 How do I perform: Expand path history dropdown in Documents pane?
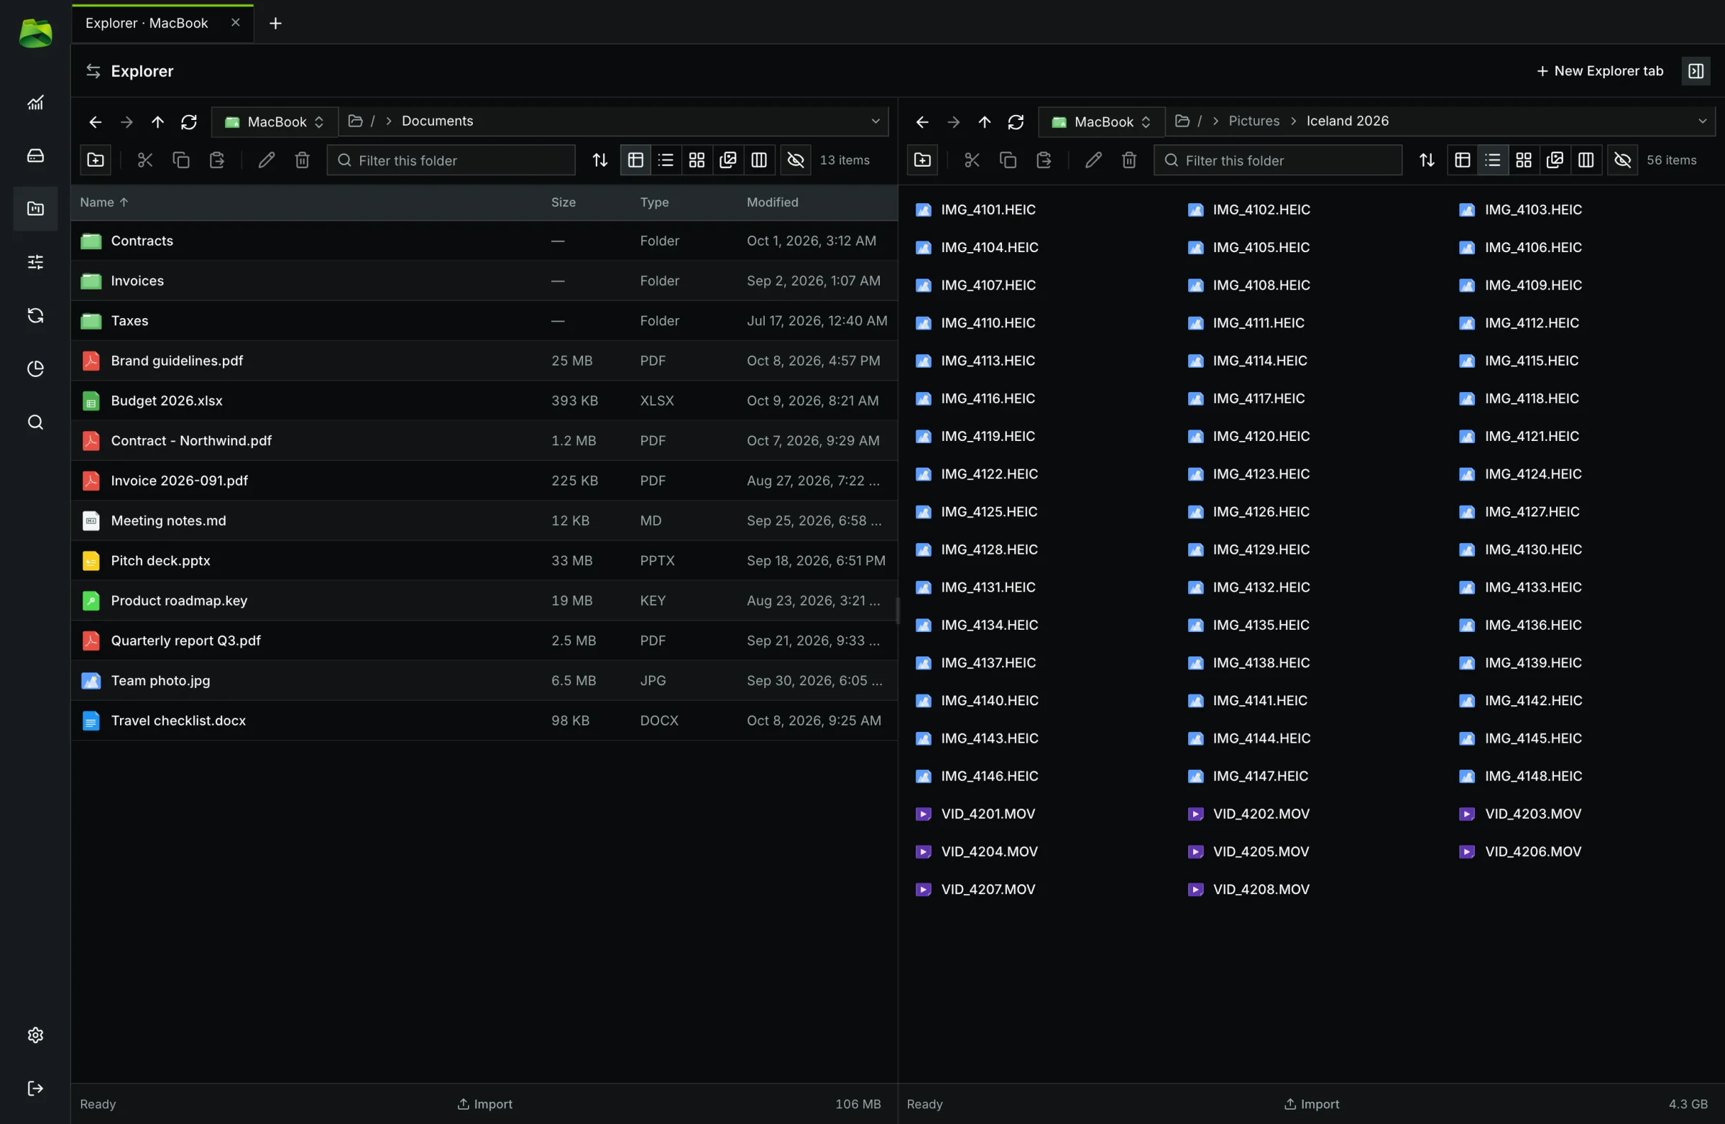click(875, 121)
